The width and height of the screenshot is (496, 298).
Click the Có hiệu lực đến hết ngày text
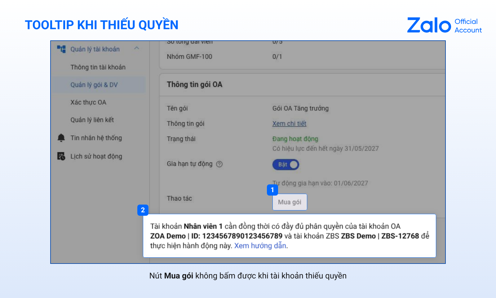[325, 148]
